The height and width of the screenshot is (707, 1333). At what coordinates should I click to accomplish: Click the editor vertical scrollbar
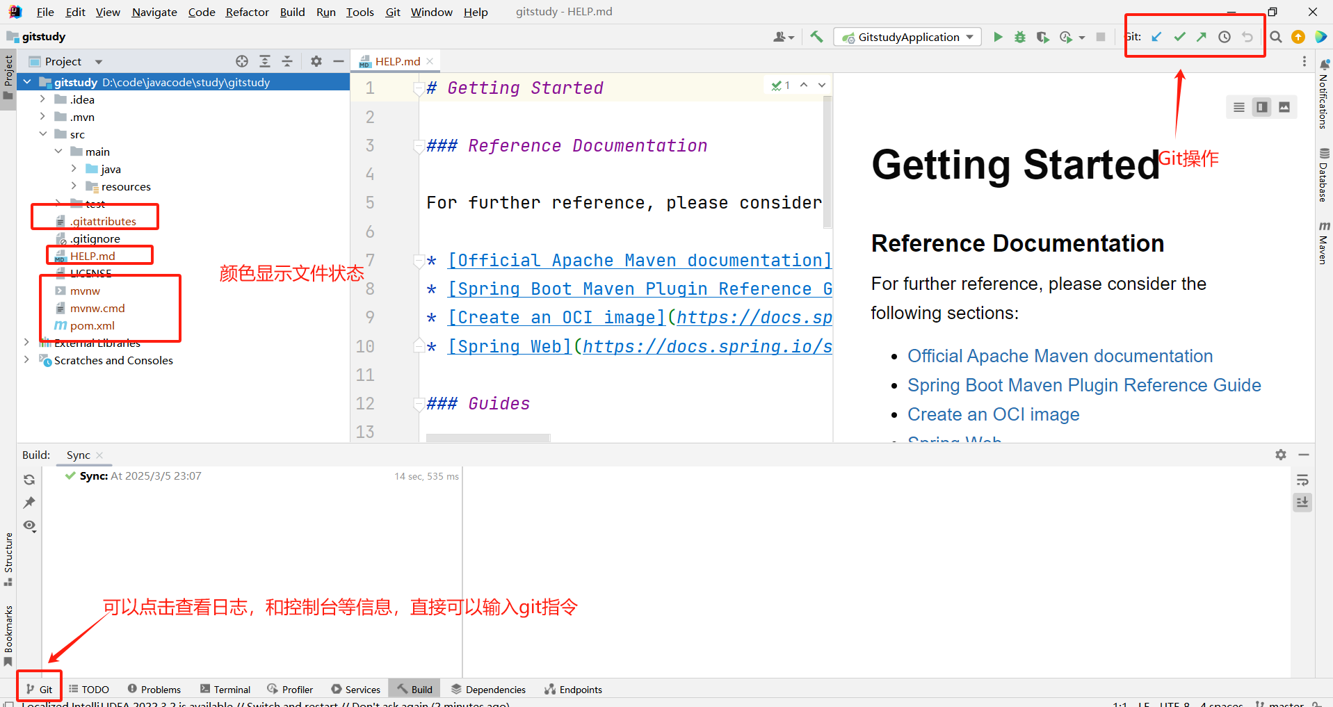pos(827,162)
